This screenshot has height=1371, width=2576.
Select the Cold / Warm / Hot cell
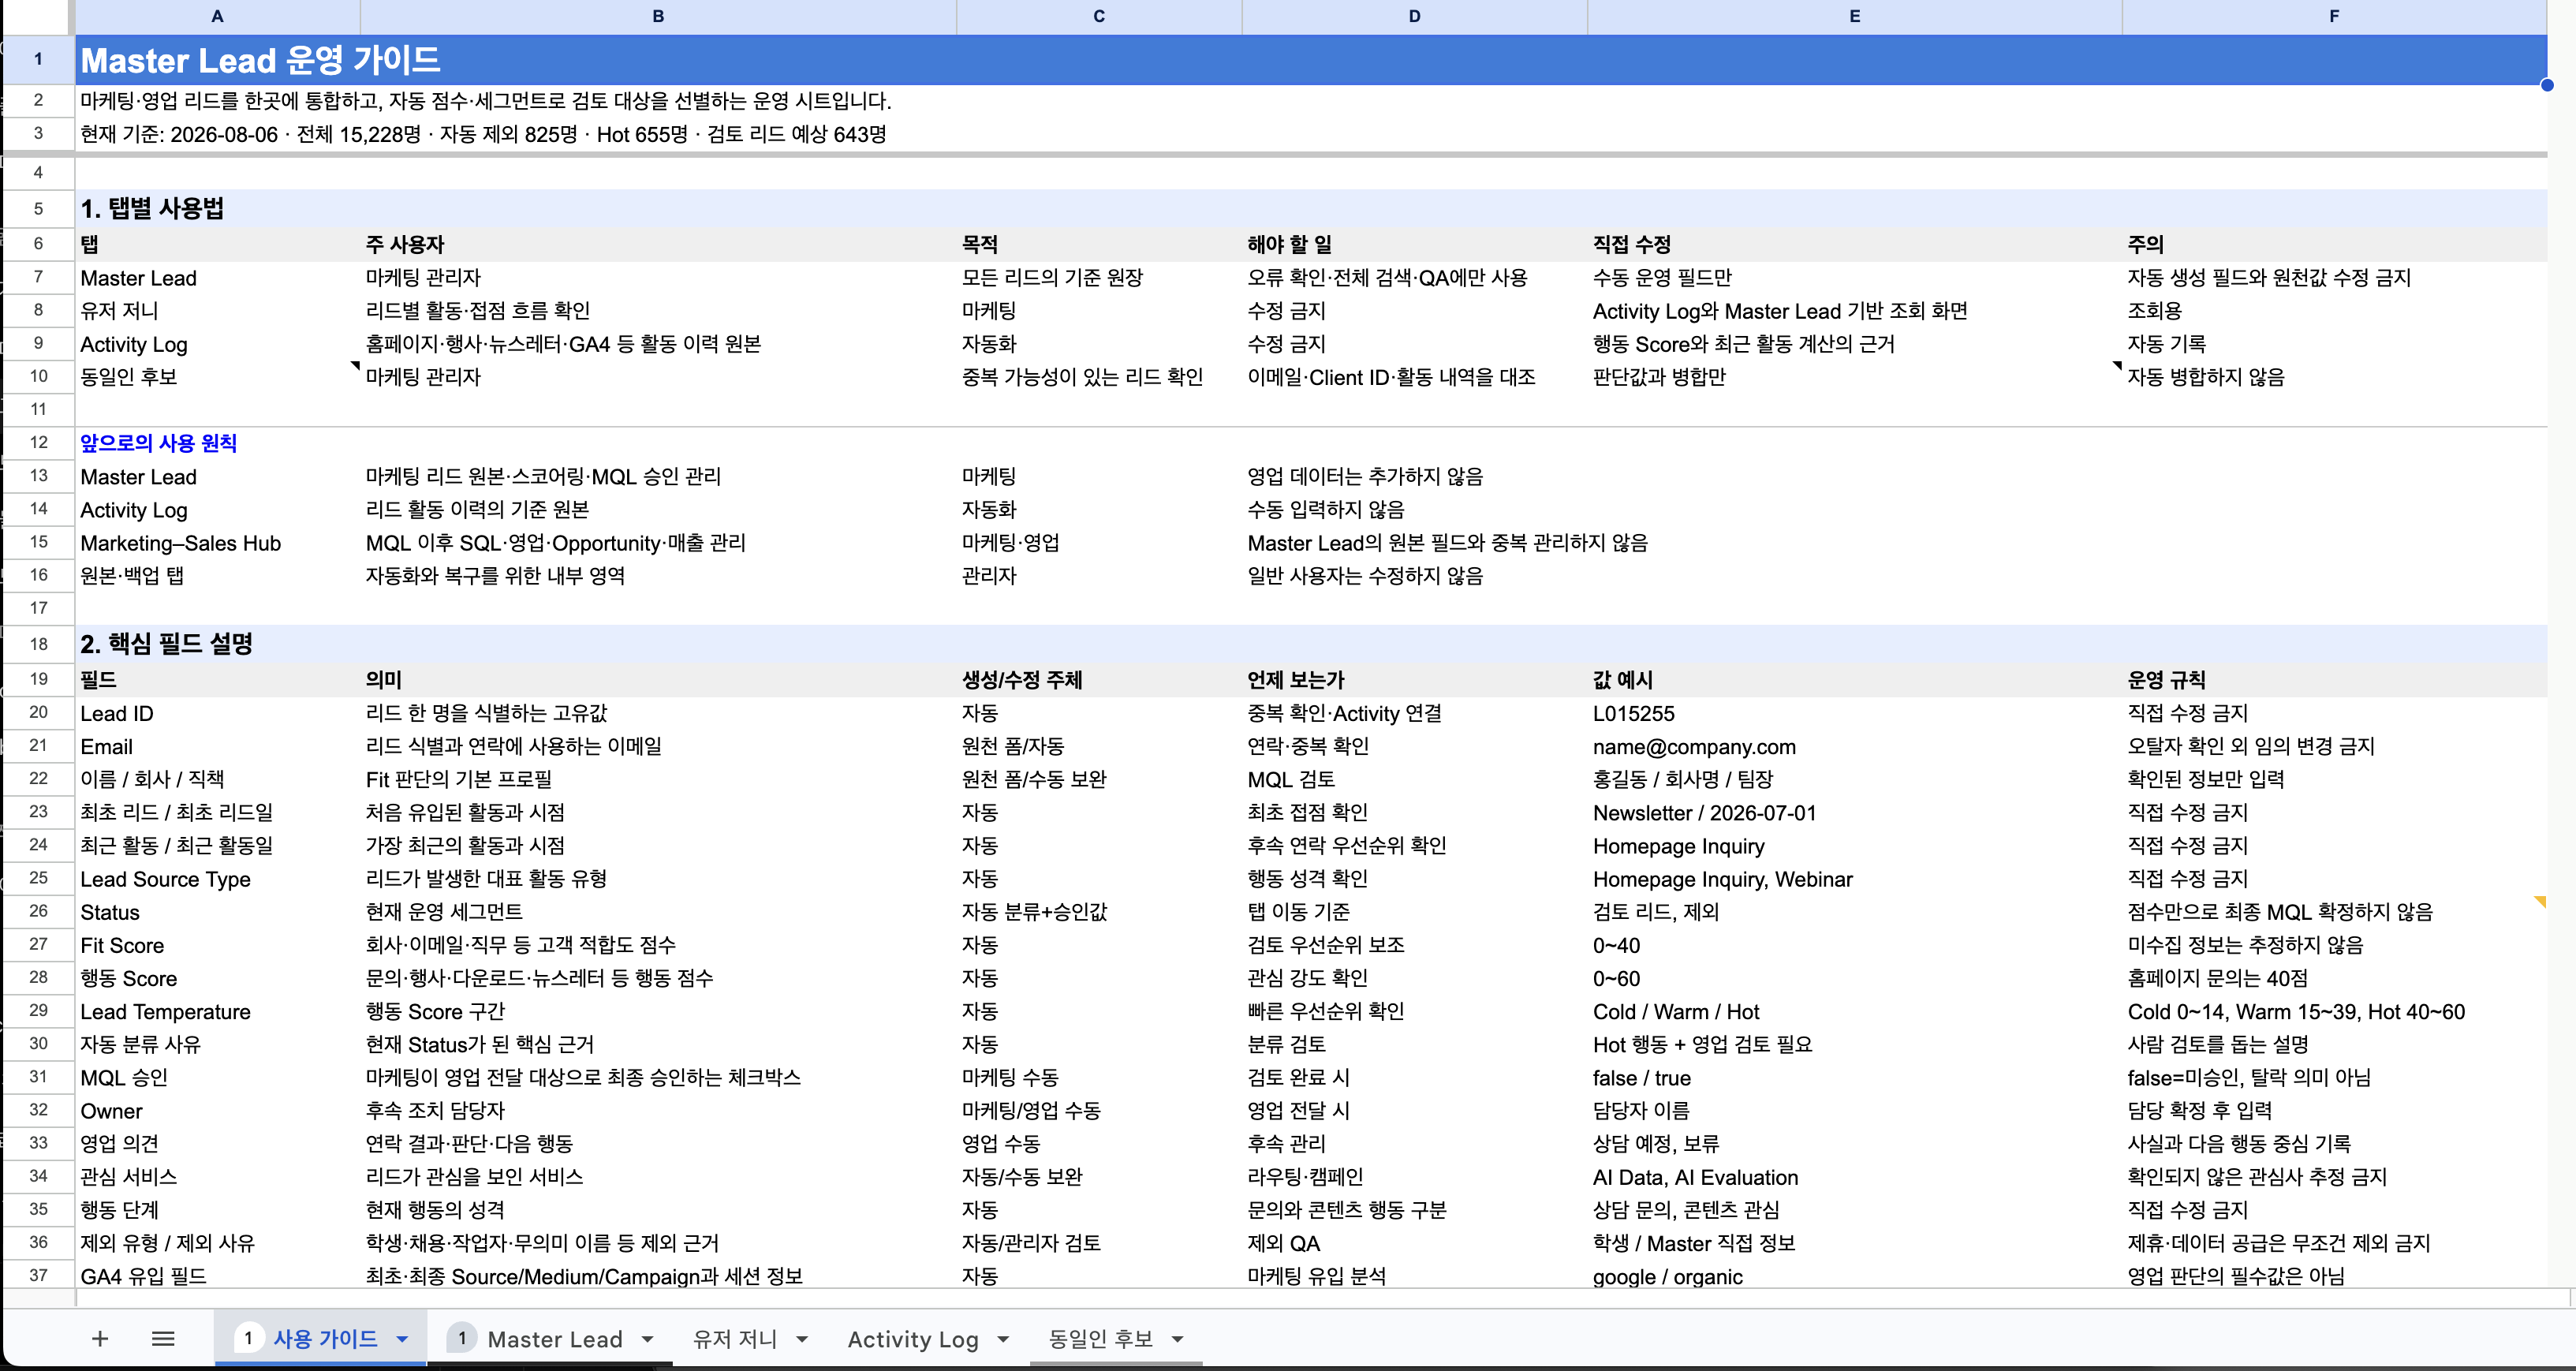coord(1854,1011)
